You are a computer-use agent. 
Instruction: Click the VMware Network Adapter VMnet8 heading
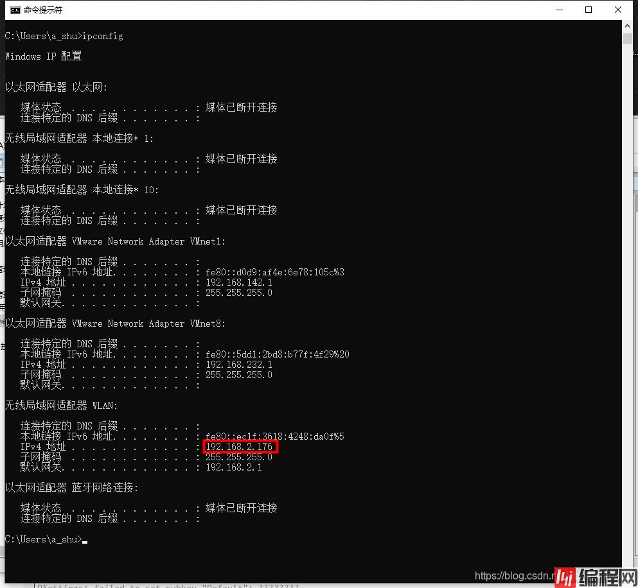coord(116,324)
